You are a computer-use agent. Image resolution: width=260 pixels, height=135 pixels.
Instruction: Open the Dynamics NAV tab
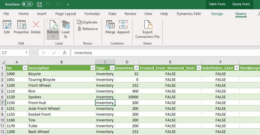189,14
